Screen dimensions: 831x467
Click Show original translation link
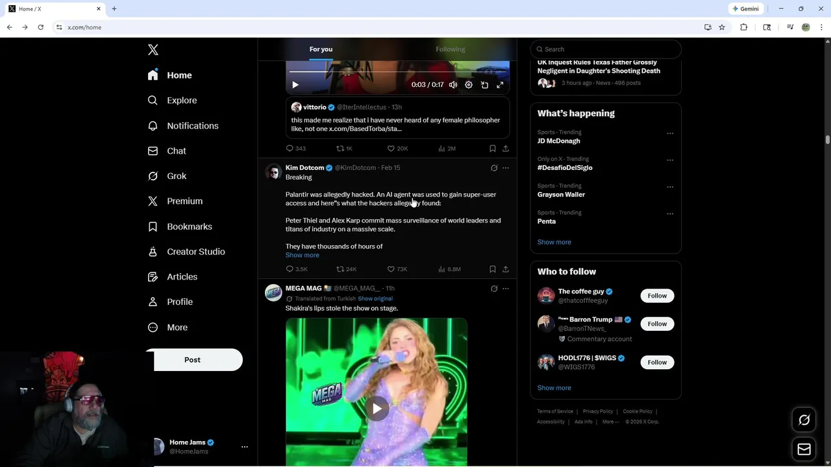tap(375, 299)
